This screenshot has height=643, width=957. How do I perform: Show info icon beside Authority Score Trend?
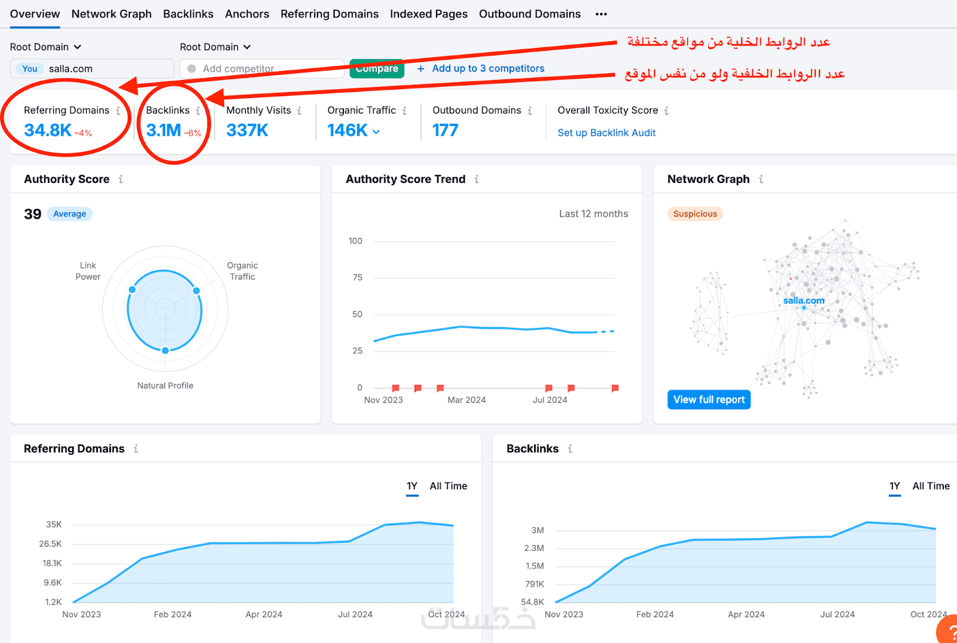click(477, 179)
